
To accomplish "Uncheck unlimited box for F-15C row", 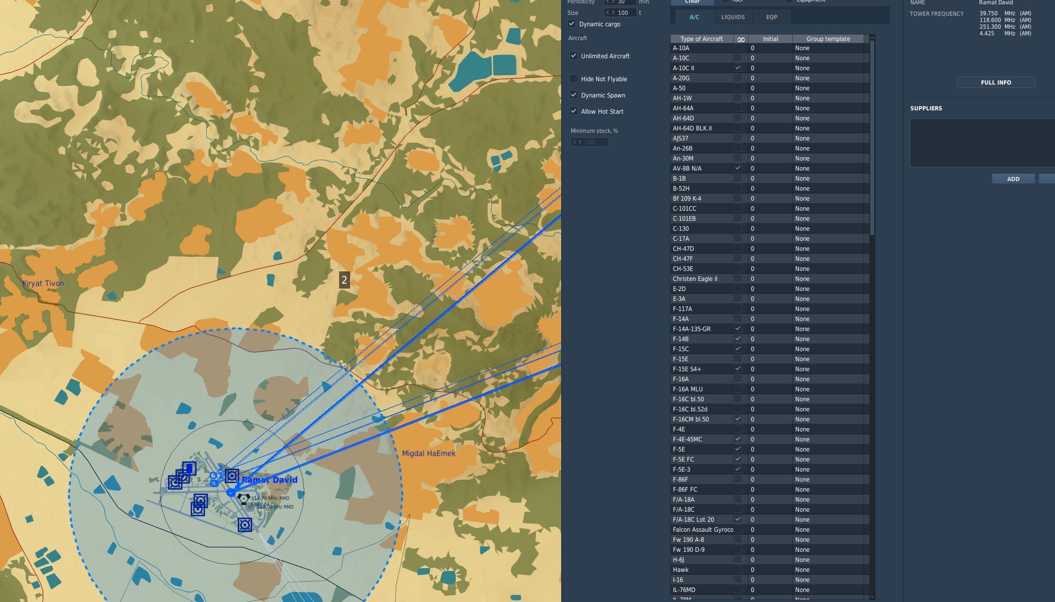I will tap(738, 349).
